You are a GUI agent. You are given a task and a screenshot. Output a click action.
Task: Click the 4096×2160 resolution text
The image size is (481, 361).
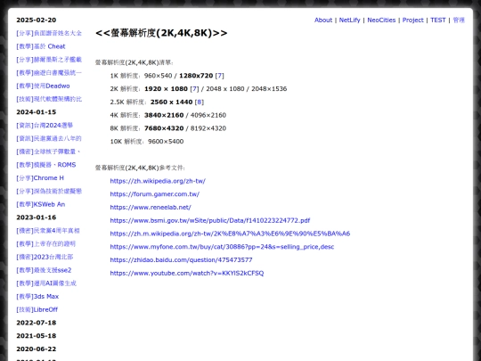[x=208, y=115]
